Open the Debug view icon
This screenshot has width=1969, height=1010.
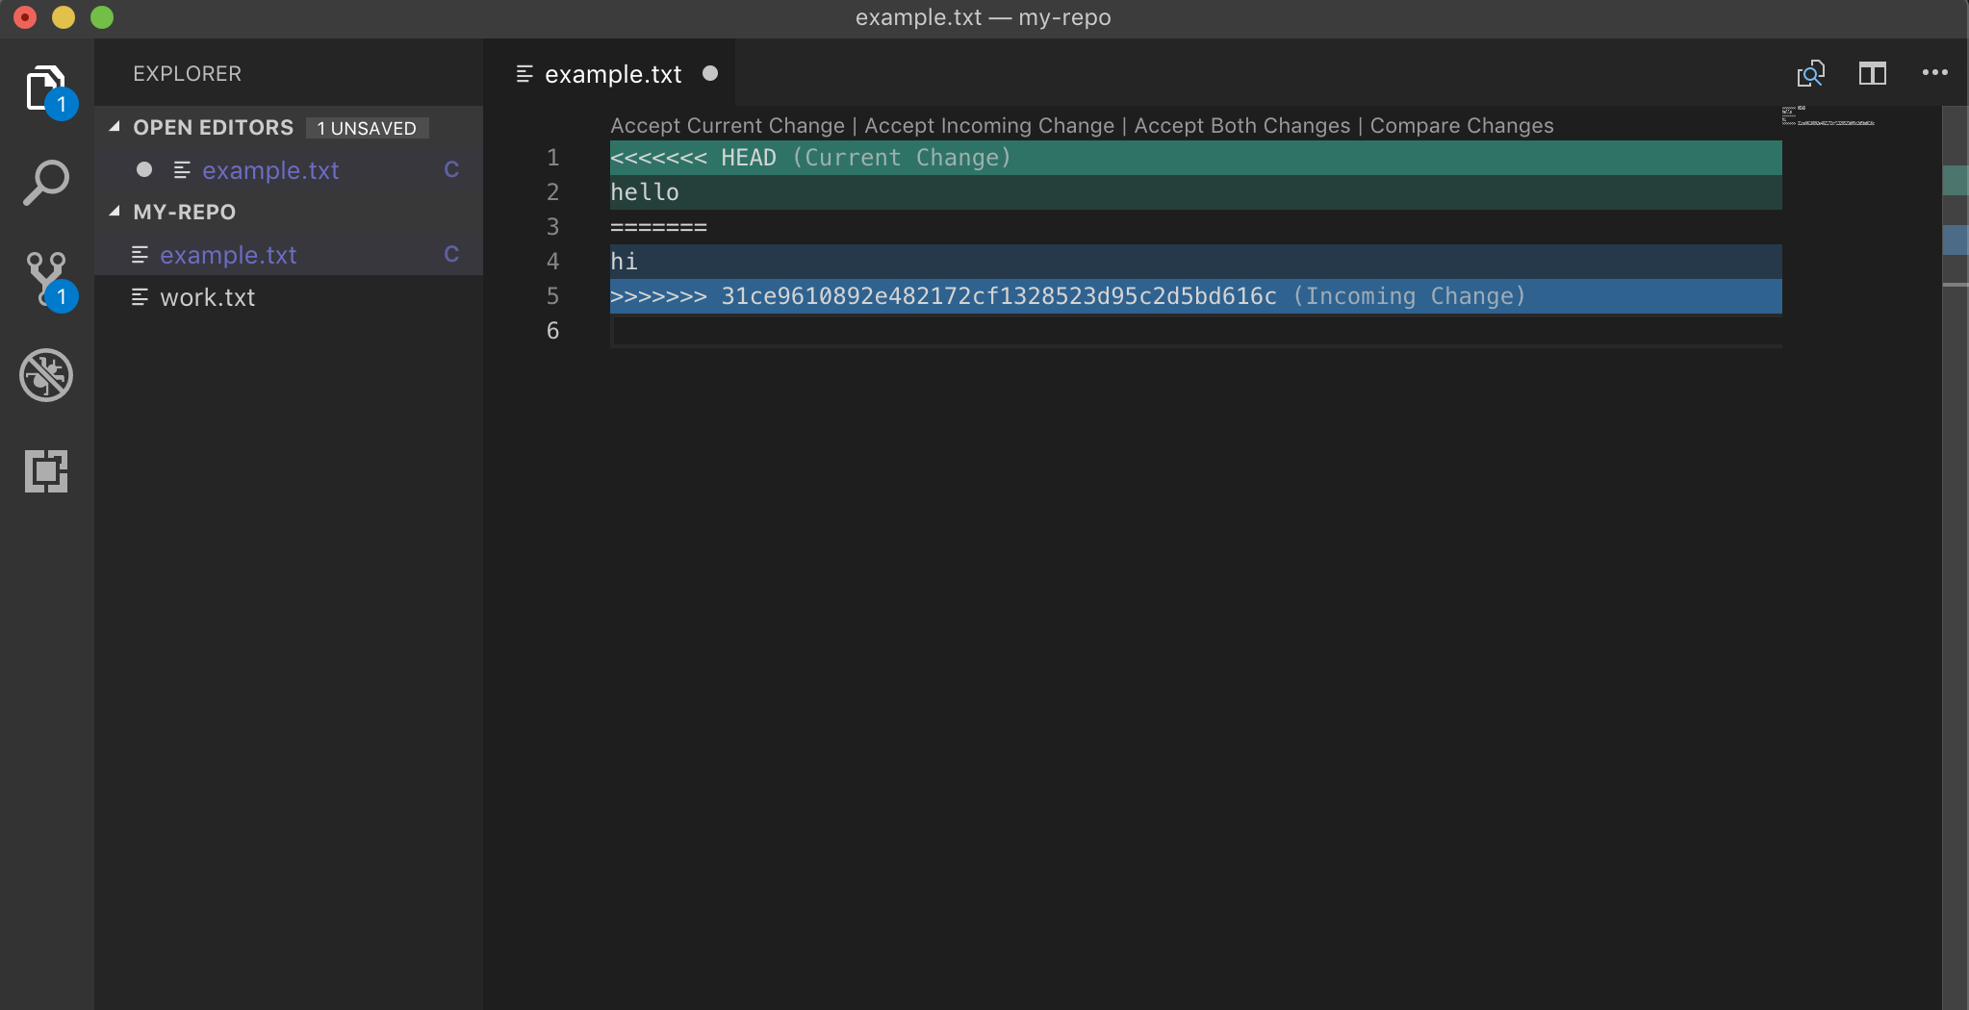pos(45,375)
